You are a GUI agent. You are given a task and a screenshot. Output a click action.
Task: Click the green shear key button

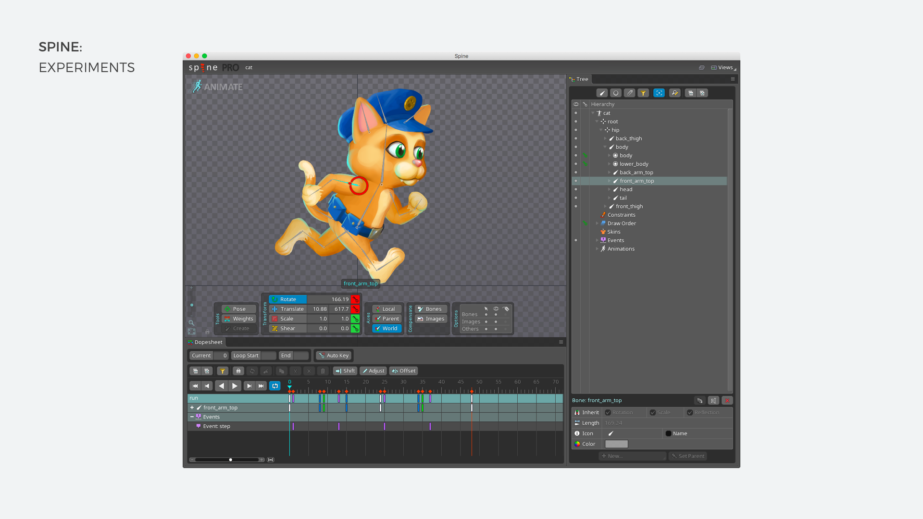click(x=355, y=329)
